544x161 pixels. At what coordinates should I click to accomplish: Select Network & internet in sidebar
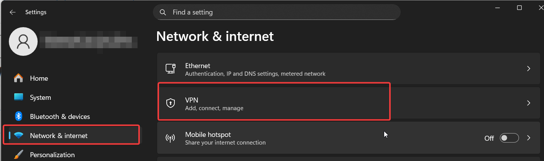click(59, 136)
